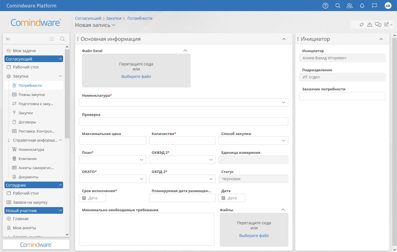The height and width of the screenshot is (252, 397).
Task: Click drag handle of Инициатор panel
Action: (x=298, y=39)
